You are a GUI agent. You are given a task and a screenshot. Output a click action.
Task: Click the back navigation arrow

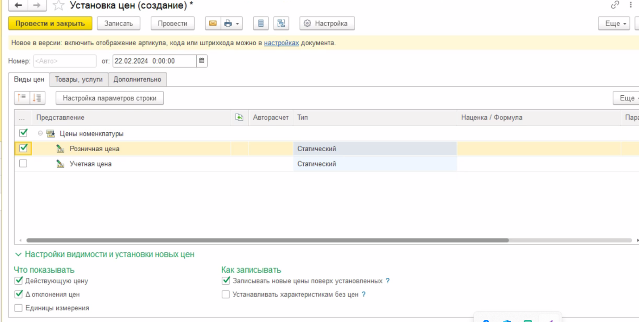click(18, 5)
